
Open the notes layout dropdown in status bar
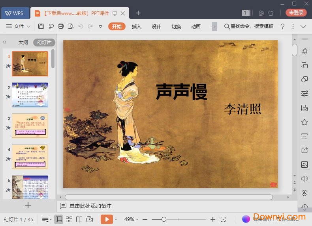[x=47, y=219]
